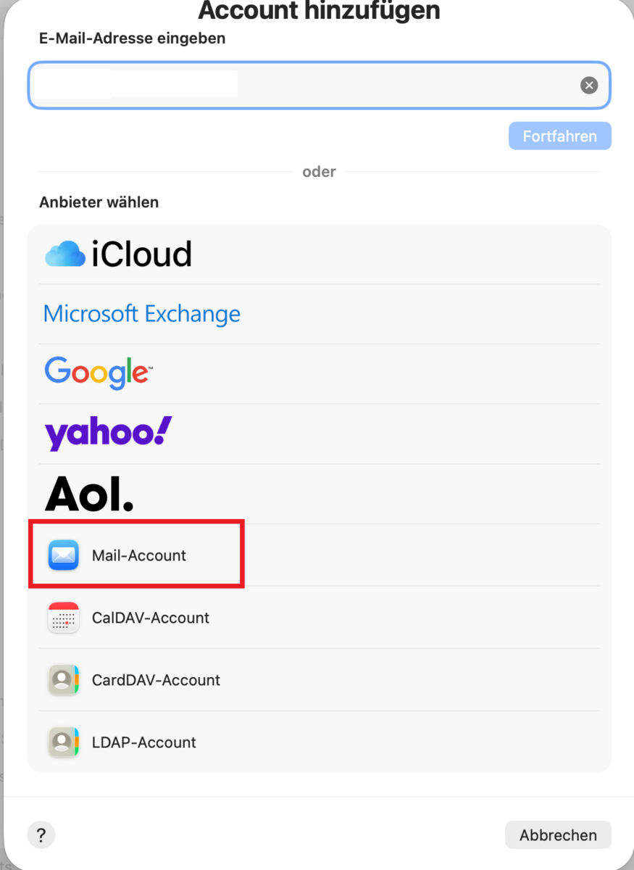Click the Account hinzufügen title
Image resolution: width=634 pixels, height=870 pixels.
tap(319, 11)
